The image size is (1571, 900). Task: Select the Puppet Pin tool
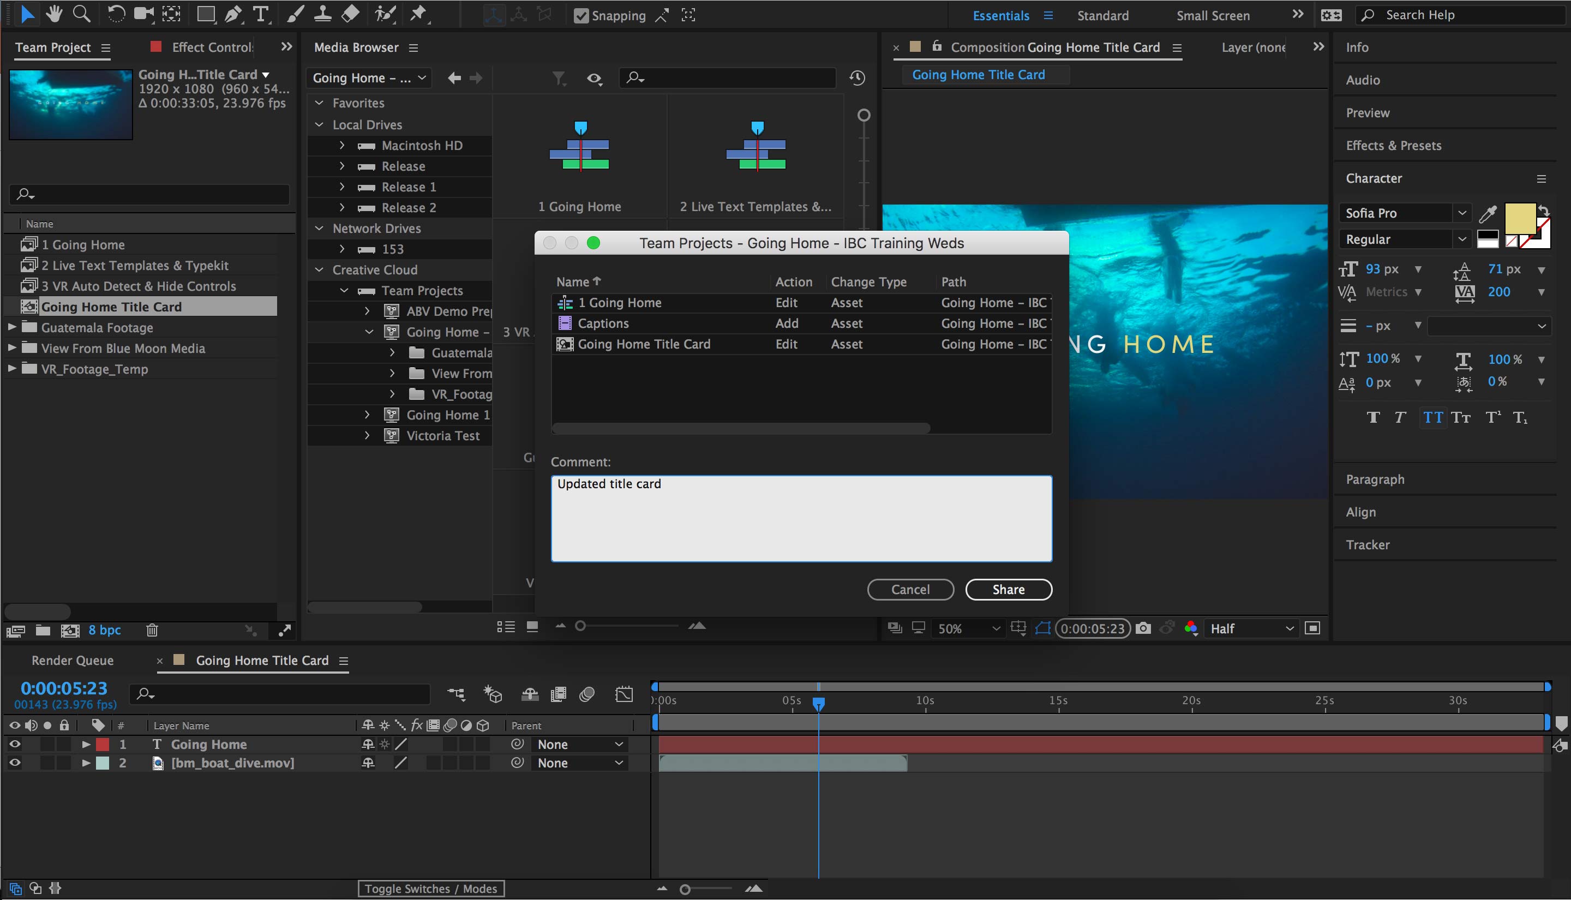[x=419, y=14]
